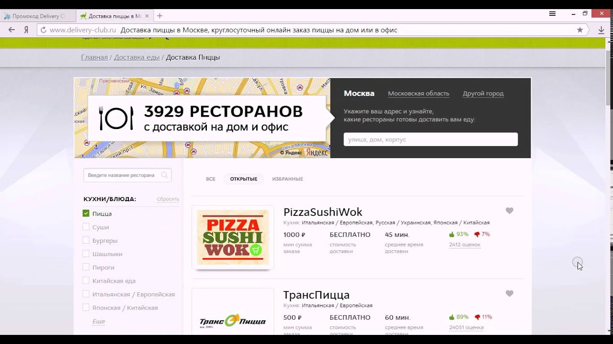The image size is (613, 344).
Task: Click green thumbs-up 89% for ТрансПицца
Action: pyautogui.click(x=458, y=317)
